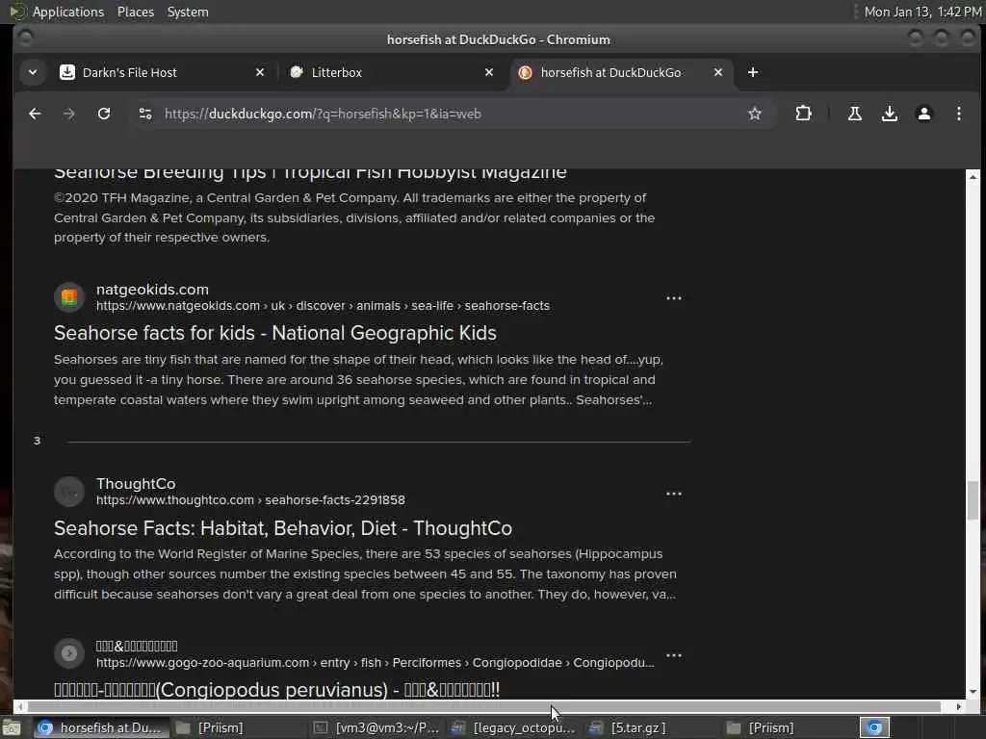
Task: Select horsefish Chromium window in taskbar
Action: pos(100,727)
